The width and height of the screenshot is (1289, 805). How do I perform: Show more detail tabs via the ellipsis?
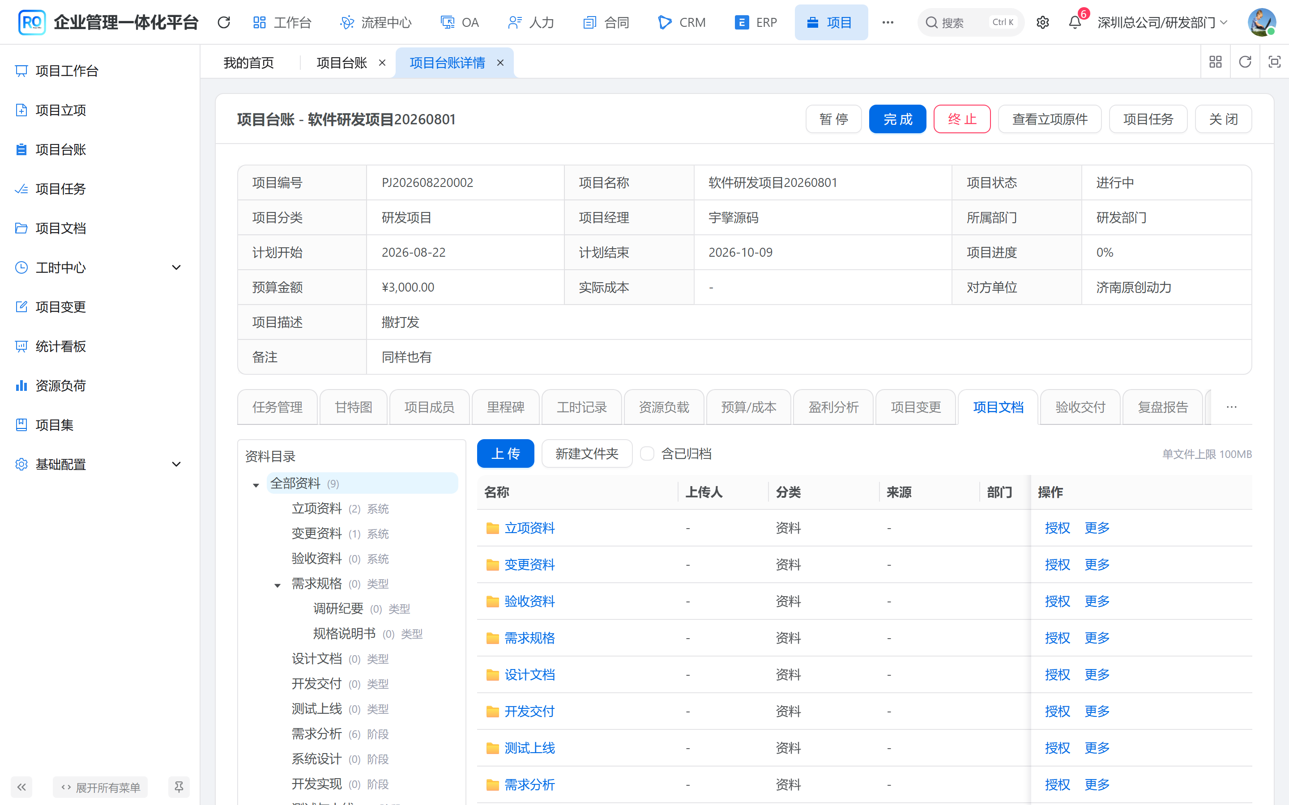tap(1231, 407)
